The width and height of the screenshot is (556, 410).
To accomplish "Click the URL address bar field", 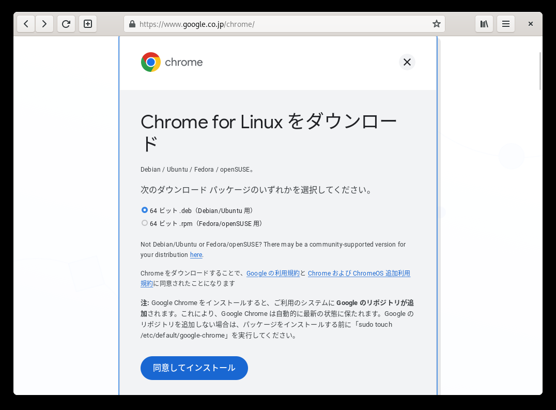I will point(284,24).
